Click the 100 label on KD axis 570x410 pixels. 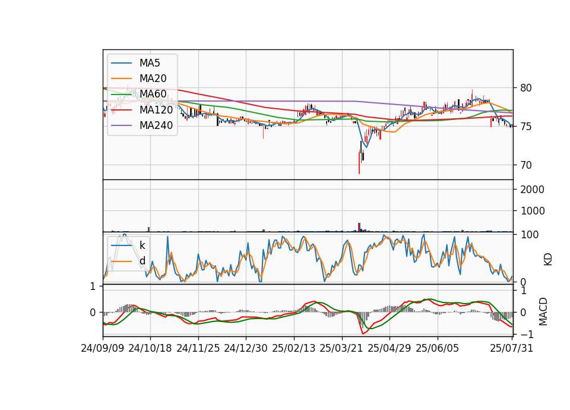pyautogui.click(x=530, y=235)
